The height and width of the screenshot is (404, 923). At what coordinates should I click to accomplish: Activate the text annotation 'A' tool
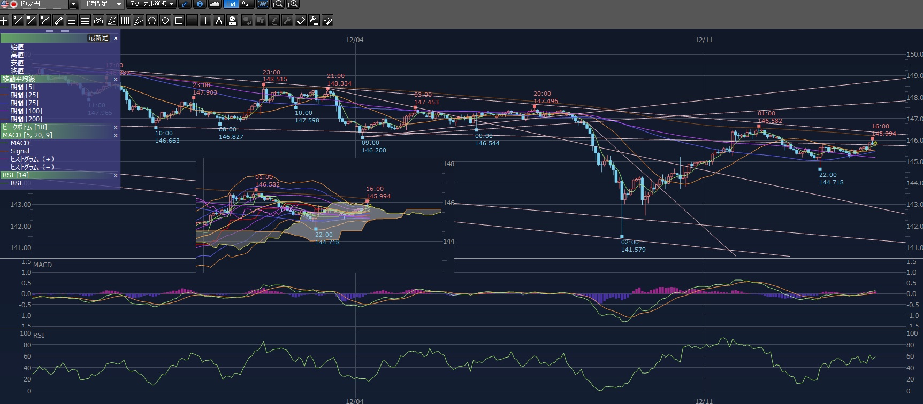tap(219, 21)
